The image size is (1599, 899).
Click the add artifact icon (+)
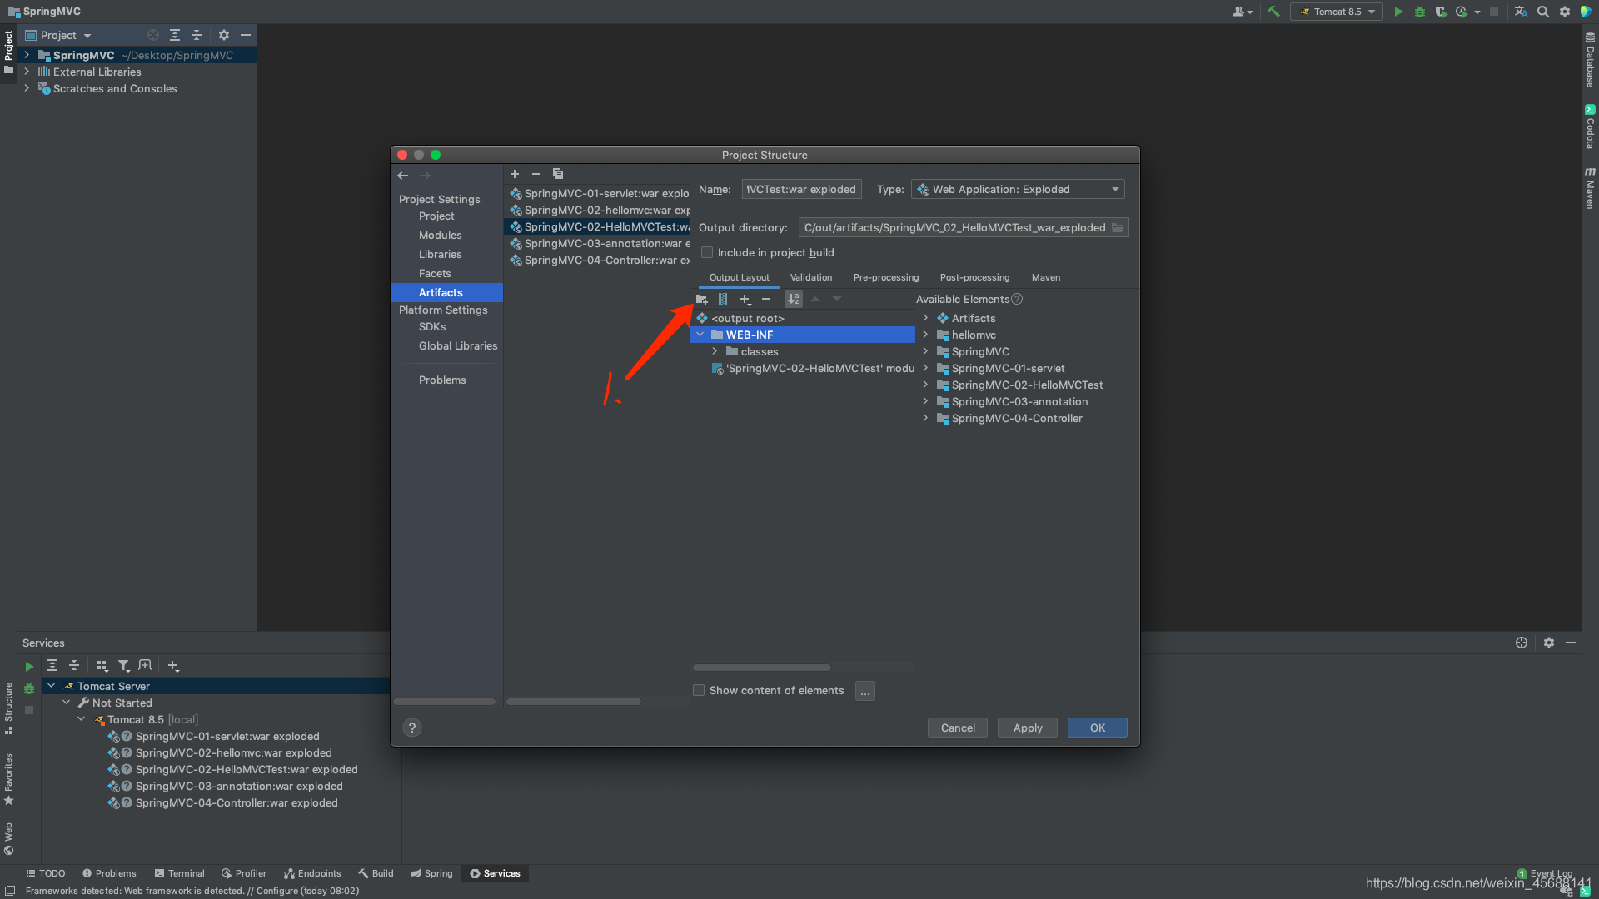tap(514, 173)
